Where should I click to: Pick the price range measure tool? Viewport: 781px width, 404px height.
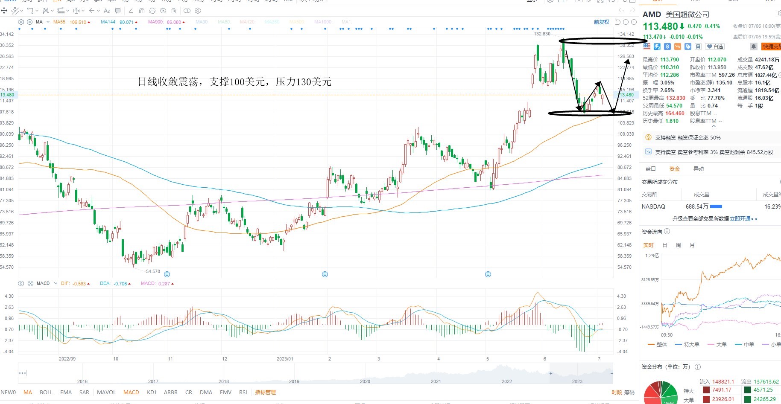(x=76, y=11)
